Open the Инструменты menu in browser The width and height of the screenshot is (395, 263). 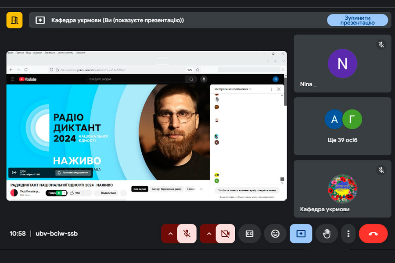(65, 53)
